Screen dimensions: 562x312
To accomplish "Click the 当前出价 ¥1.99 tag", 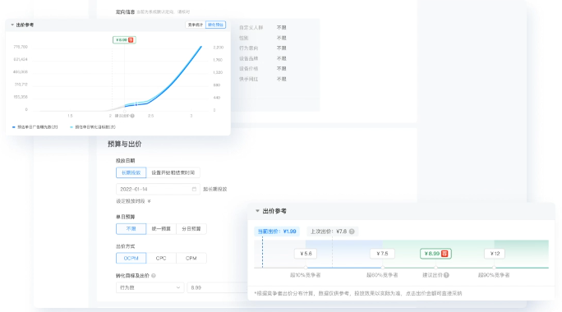I will (x=277, y=232).
